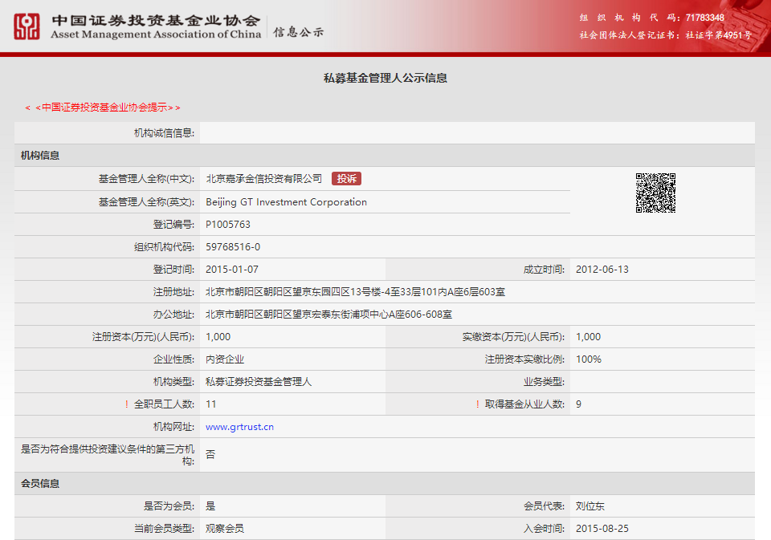Image resolution: width=771 pixels, height=540 pixels.
Task: Click the AMAC red logo icon
Action: point(27,26)
